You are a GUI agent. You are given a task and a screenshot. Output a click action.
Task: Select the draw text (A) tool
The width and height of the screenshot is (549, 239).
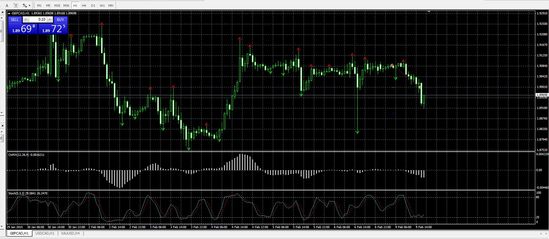pyautogui.click(x=7, y=5)
